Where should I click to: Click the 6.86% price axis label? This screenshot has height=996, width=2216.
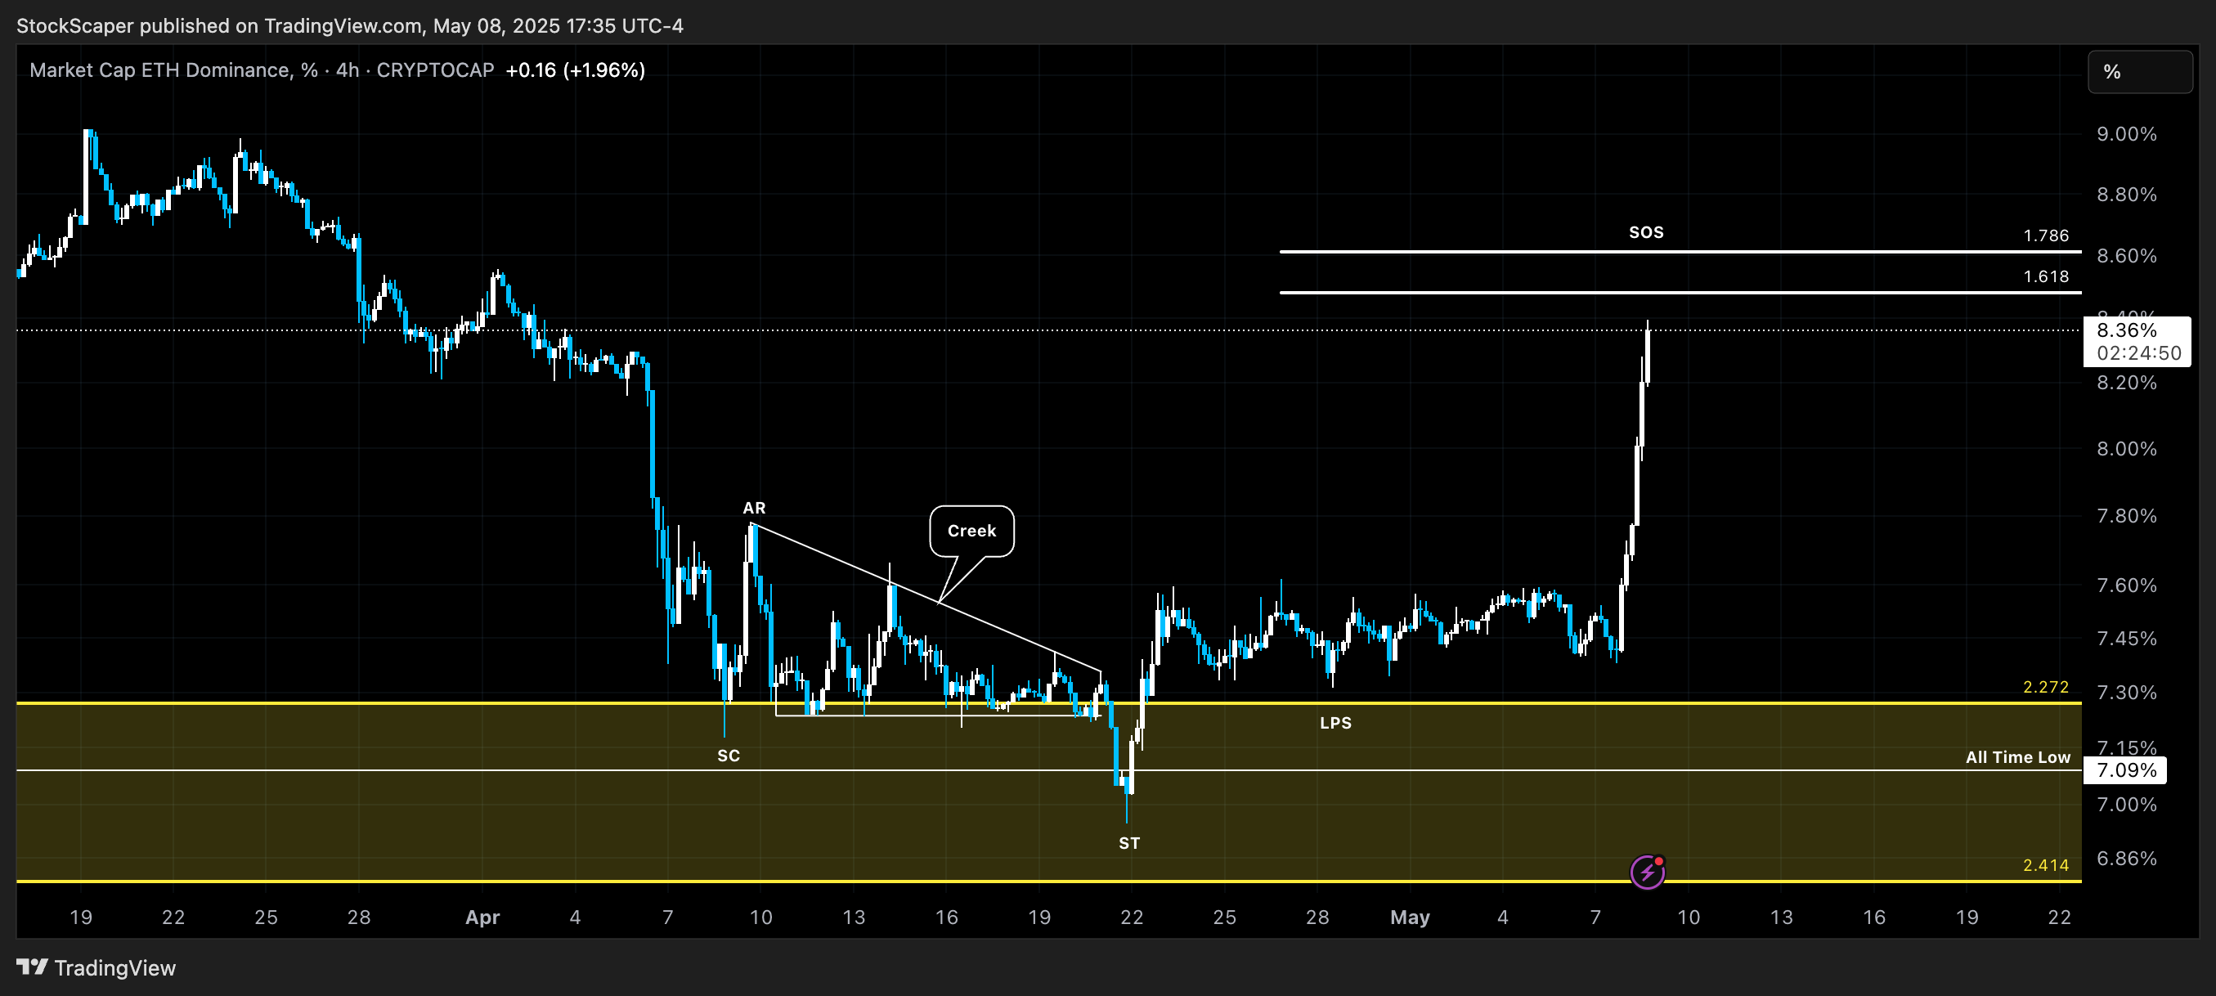[x=2127, y=859]
